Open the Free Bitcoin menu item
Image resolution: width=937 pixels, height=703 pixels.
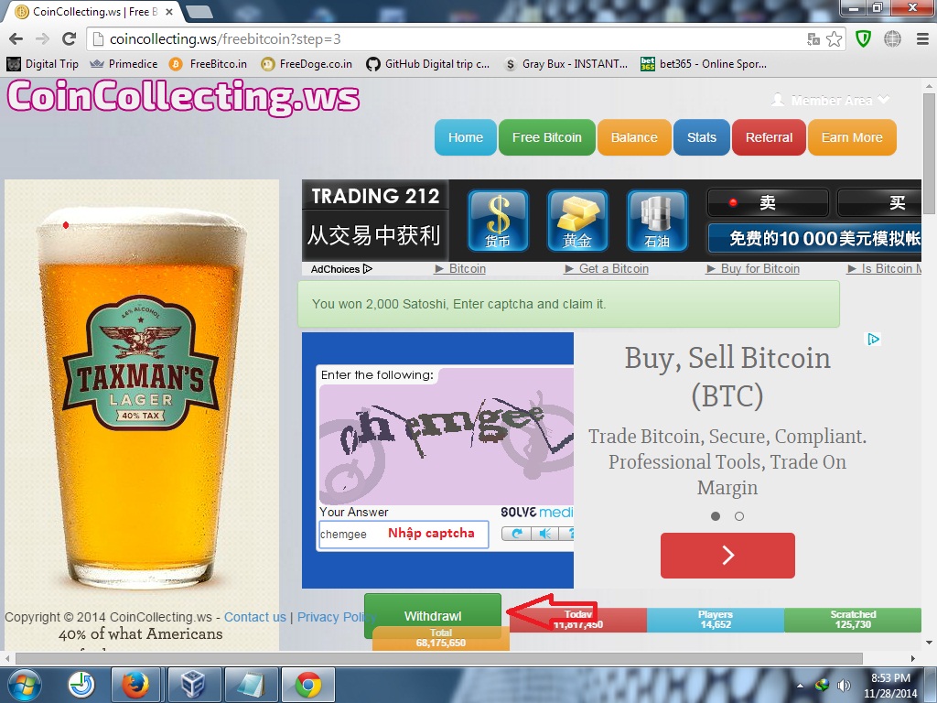coord(547,137)
